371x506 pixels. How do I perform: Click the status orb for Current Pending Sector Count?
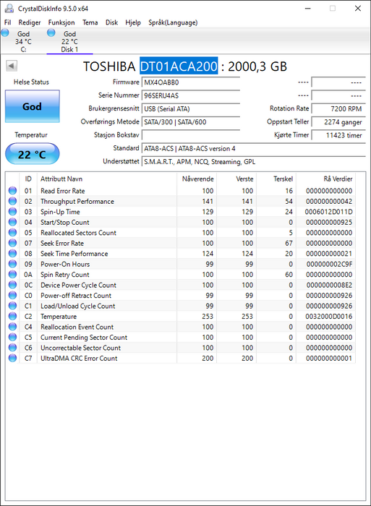pos(12,338)
